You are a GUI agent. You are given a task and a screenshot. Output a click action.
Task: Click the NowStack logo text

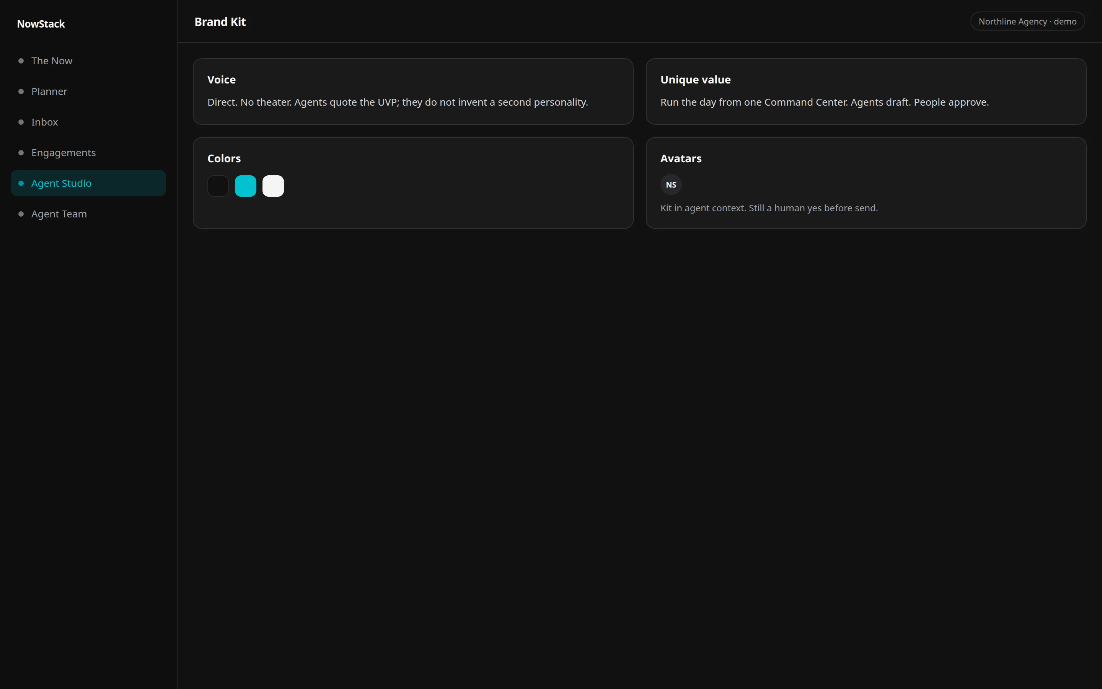pyautogui.click(x=41, y=24)
